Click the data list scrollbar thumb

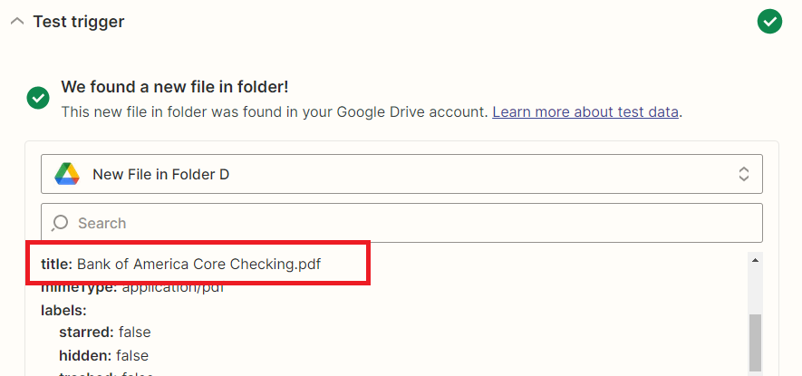755,342
